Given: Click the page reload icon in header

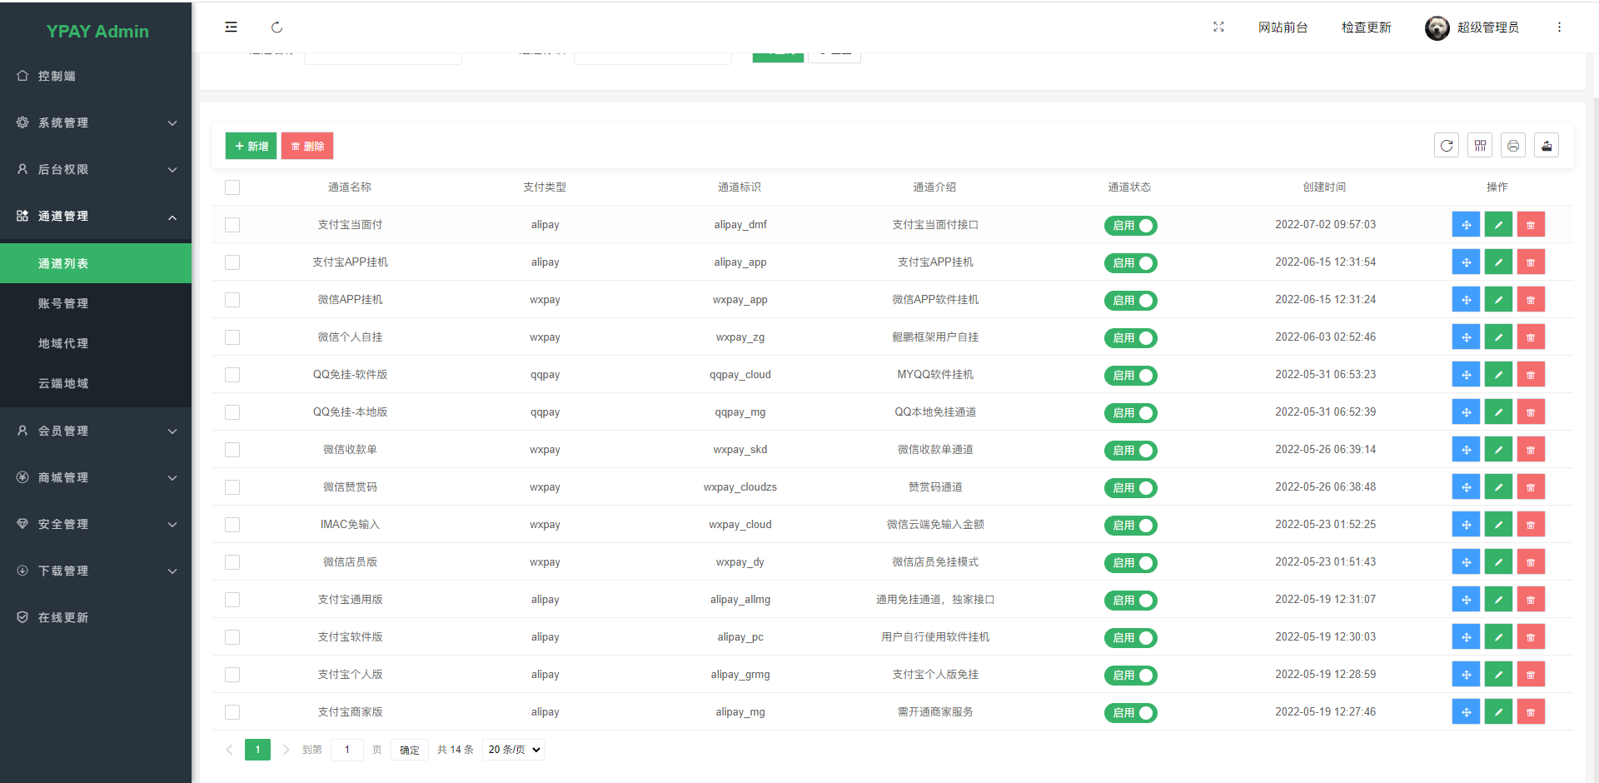Looking at the screenshot, I should [276, 27].
